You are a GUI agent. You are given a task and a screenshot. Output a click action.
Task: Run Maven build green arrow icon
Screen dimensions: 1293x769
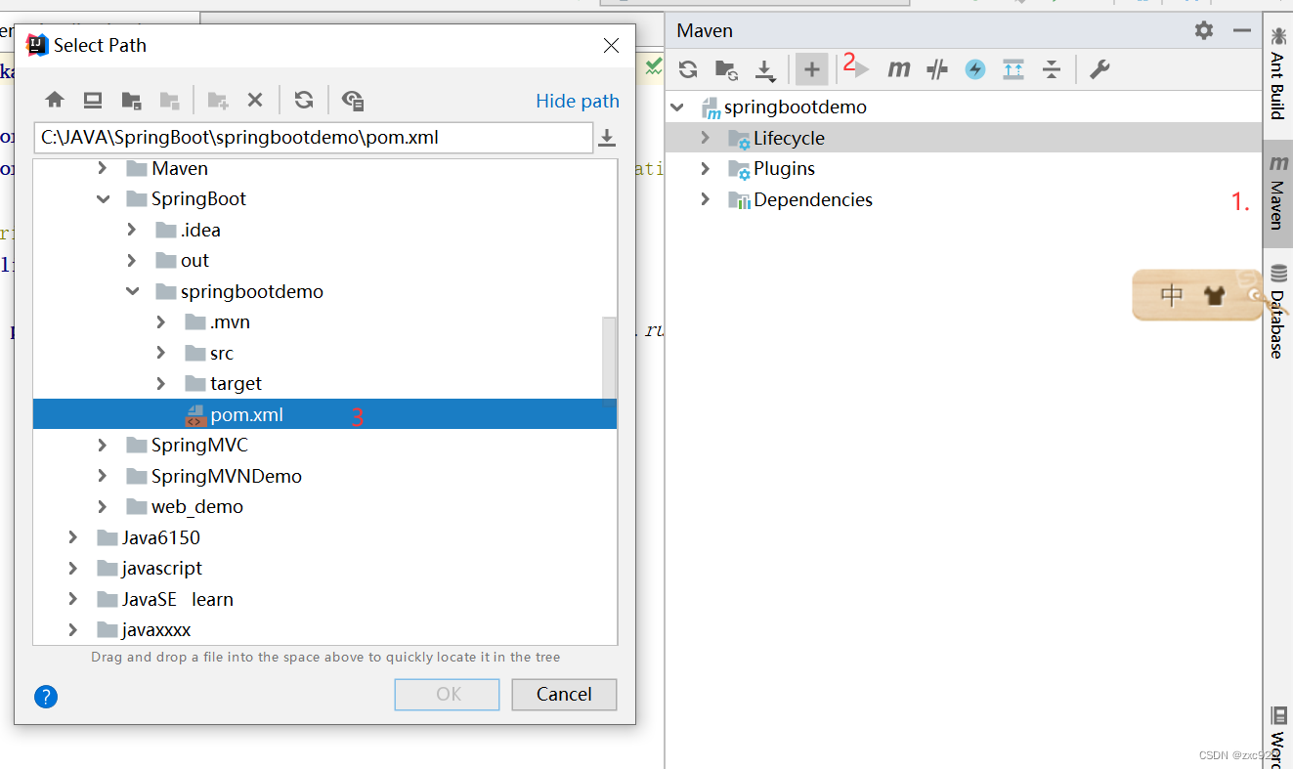[860, 69]
